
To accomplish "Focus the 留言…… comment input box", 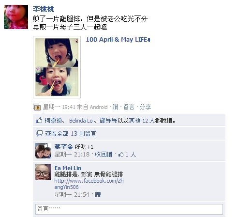I will 129,209.
